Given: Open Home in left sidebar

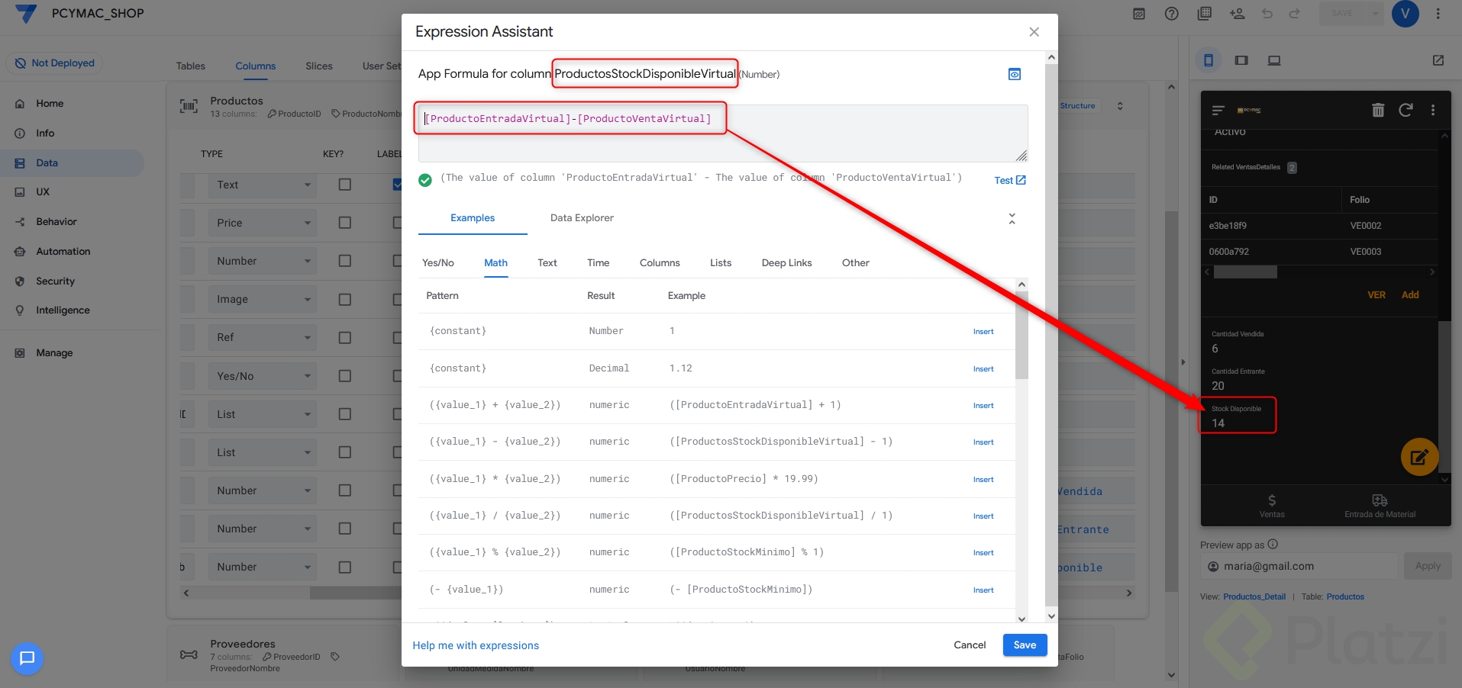Looking at the screenshot, I should point(50,104).
